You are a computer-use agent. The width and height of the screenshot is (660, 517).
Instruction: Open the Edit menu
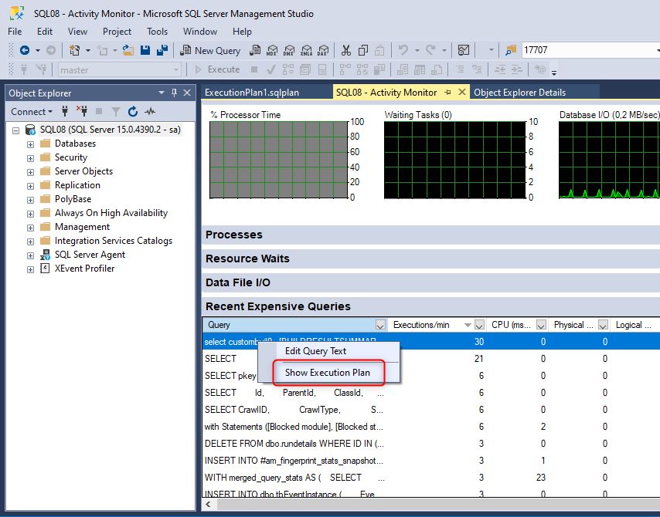(x=45, y=32)
